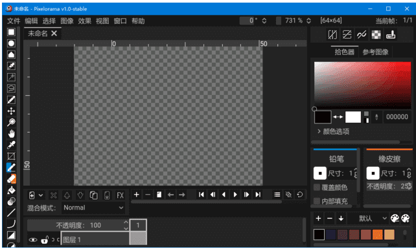This screenshot has width=416, height=249.
Task: Select the Crop tool
Action: pos(11,156)
